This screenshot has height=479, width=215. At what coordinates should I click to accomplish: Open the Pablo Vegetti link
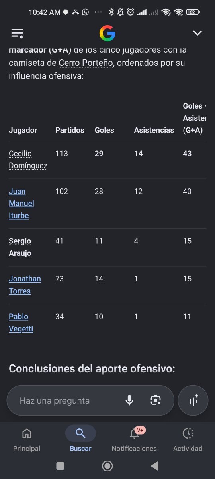pos(21,323)
